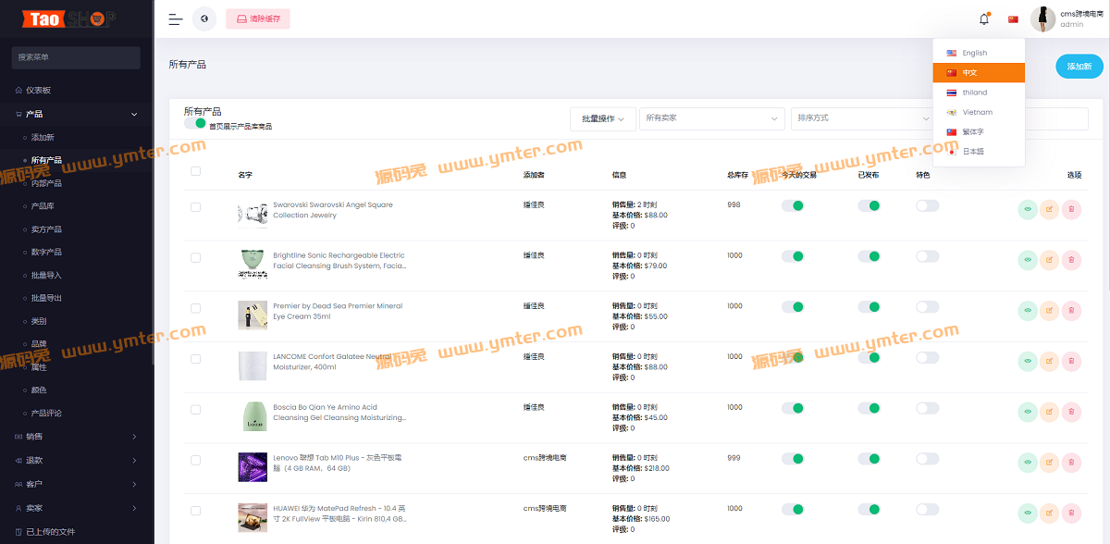Image resolution: width=1110 pixels, height=544 pixels.
Task: Click the blue 添加新 button
Action: [1079, 66]
